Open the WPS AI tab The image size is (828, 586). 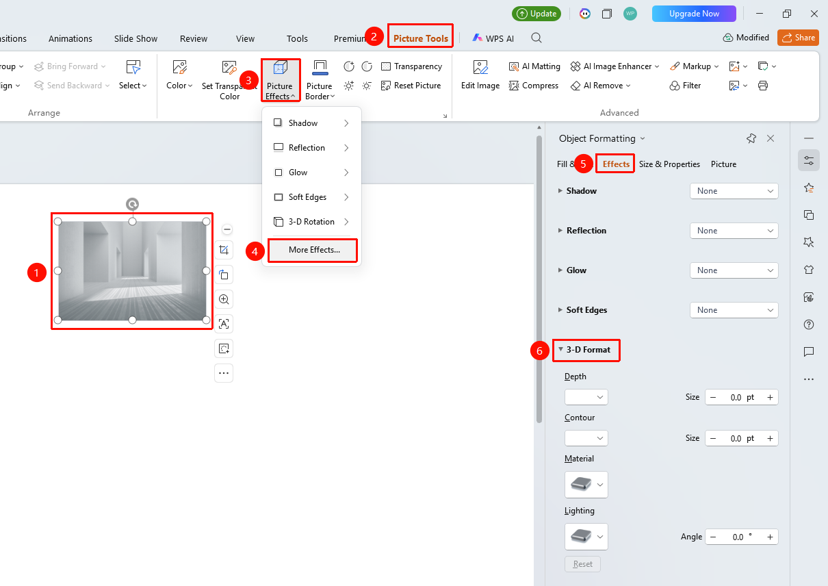493,38
